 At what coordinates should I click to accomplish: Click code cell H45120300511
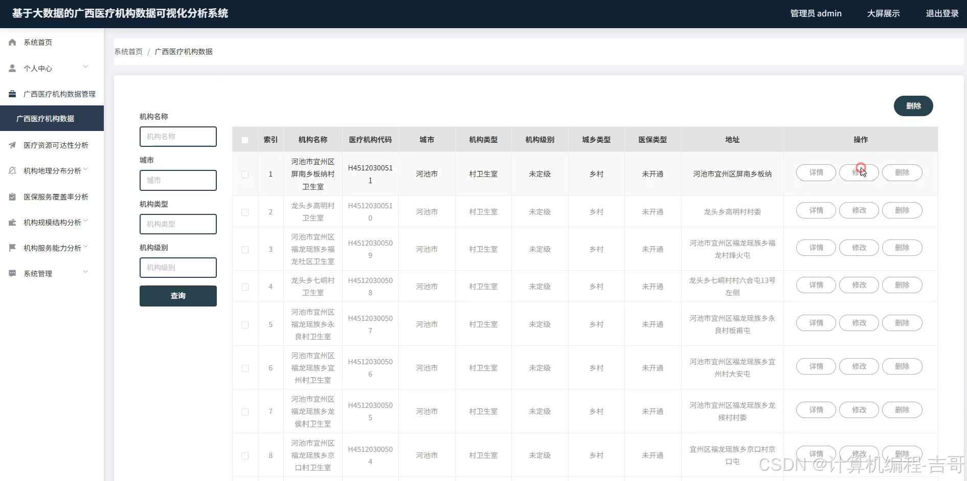370,174
